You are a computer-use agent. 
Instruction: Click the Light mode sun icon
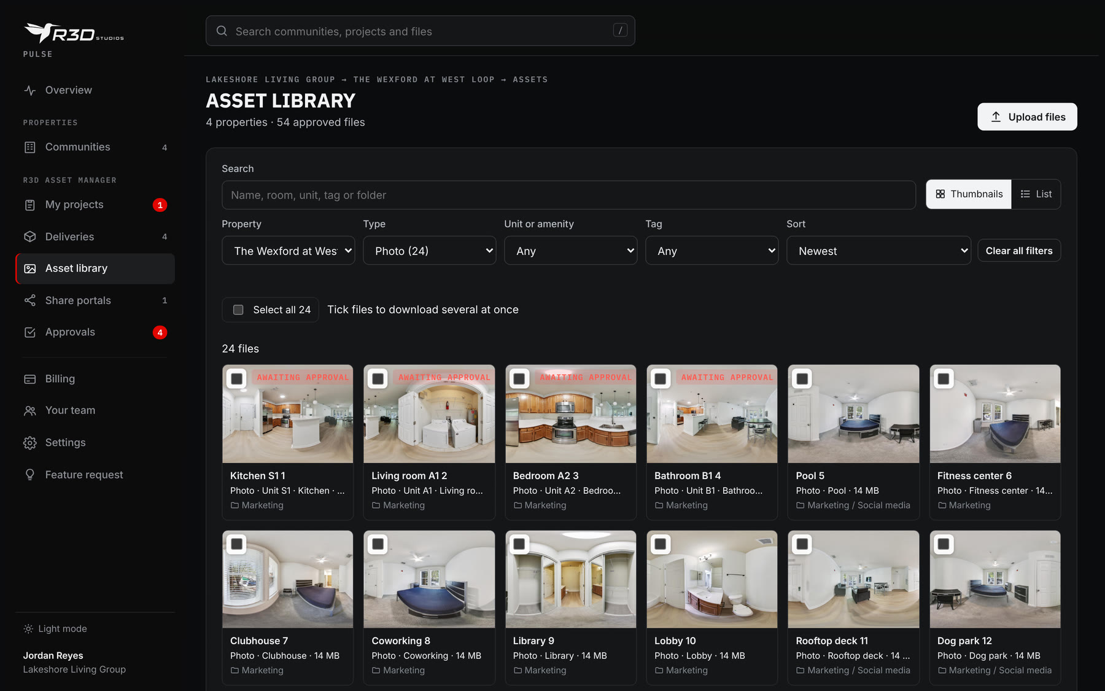28,629
